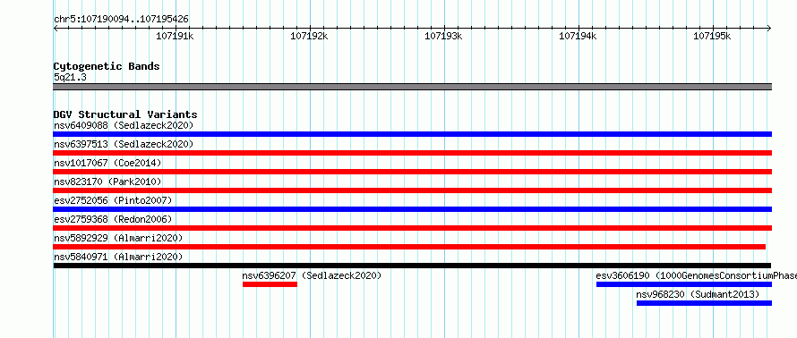Select the blue bar under esv3606190
This screenshot has height=338, width=797.
(x=684, y=284)
